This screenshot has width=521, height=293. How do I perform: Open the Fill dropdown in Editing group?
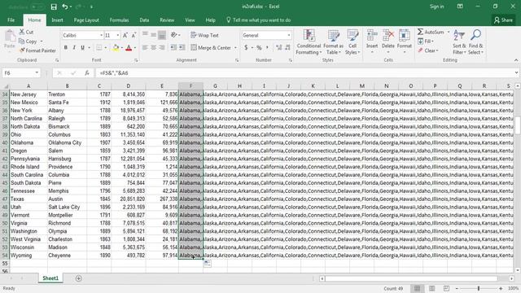(426, 42)
